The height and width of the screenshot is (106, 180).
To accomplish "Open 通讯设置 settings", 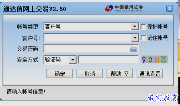I will [150, 74].
